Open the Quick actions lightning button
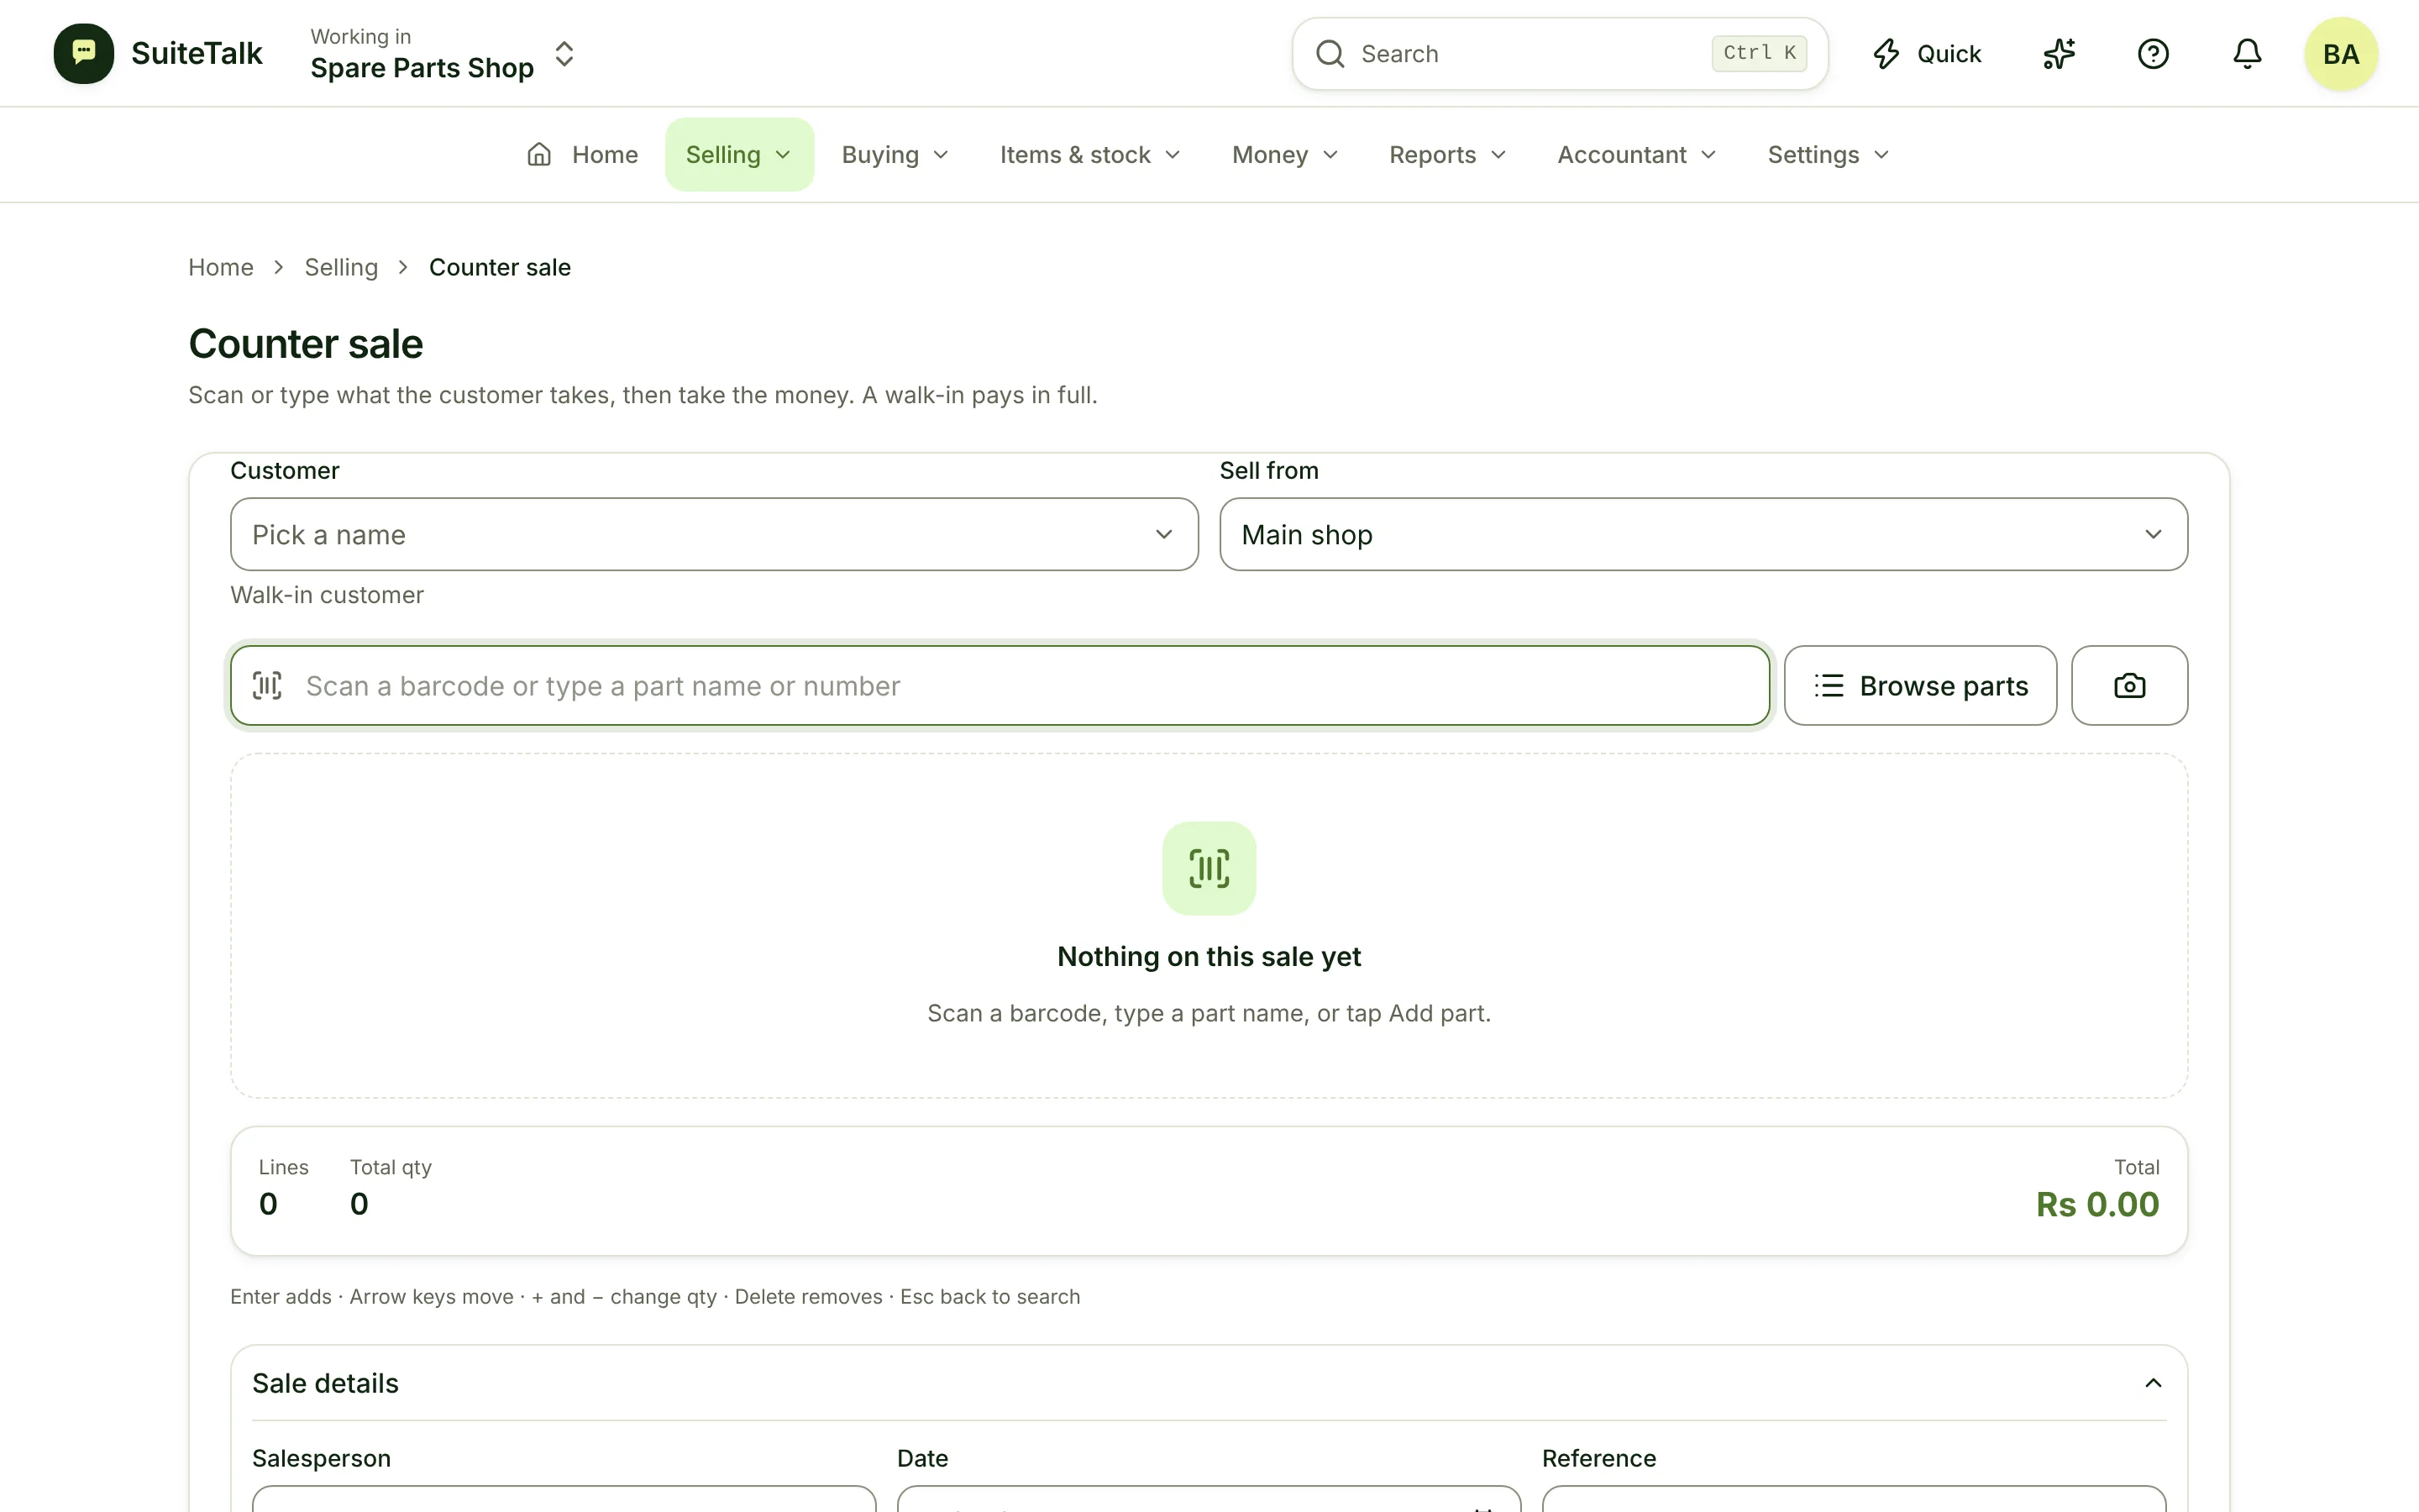The width and height of the screenshot is (2419, 1512). 1927,54
